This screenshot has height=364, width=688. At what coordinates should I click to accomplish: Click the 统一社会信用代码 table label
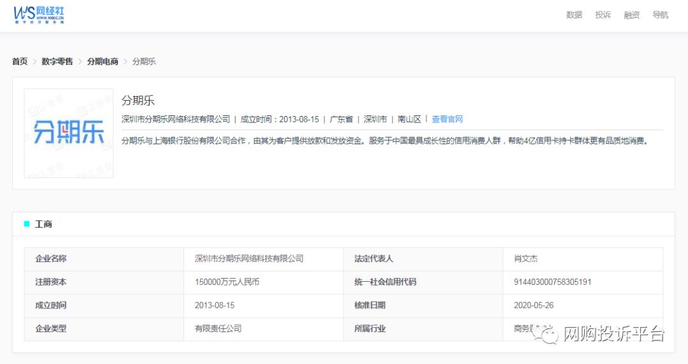point(385,282)
